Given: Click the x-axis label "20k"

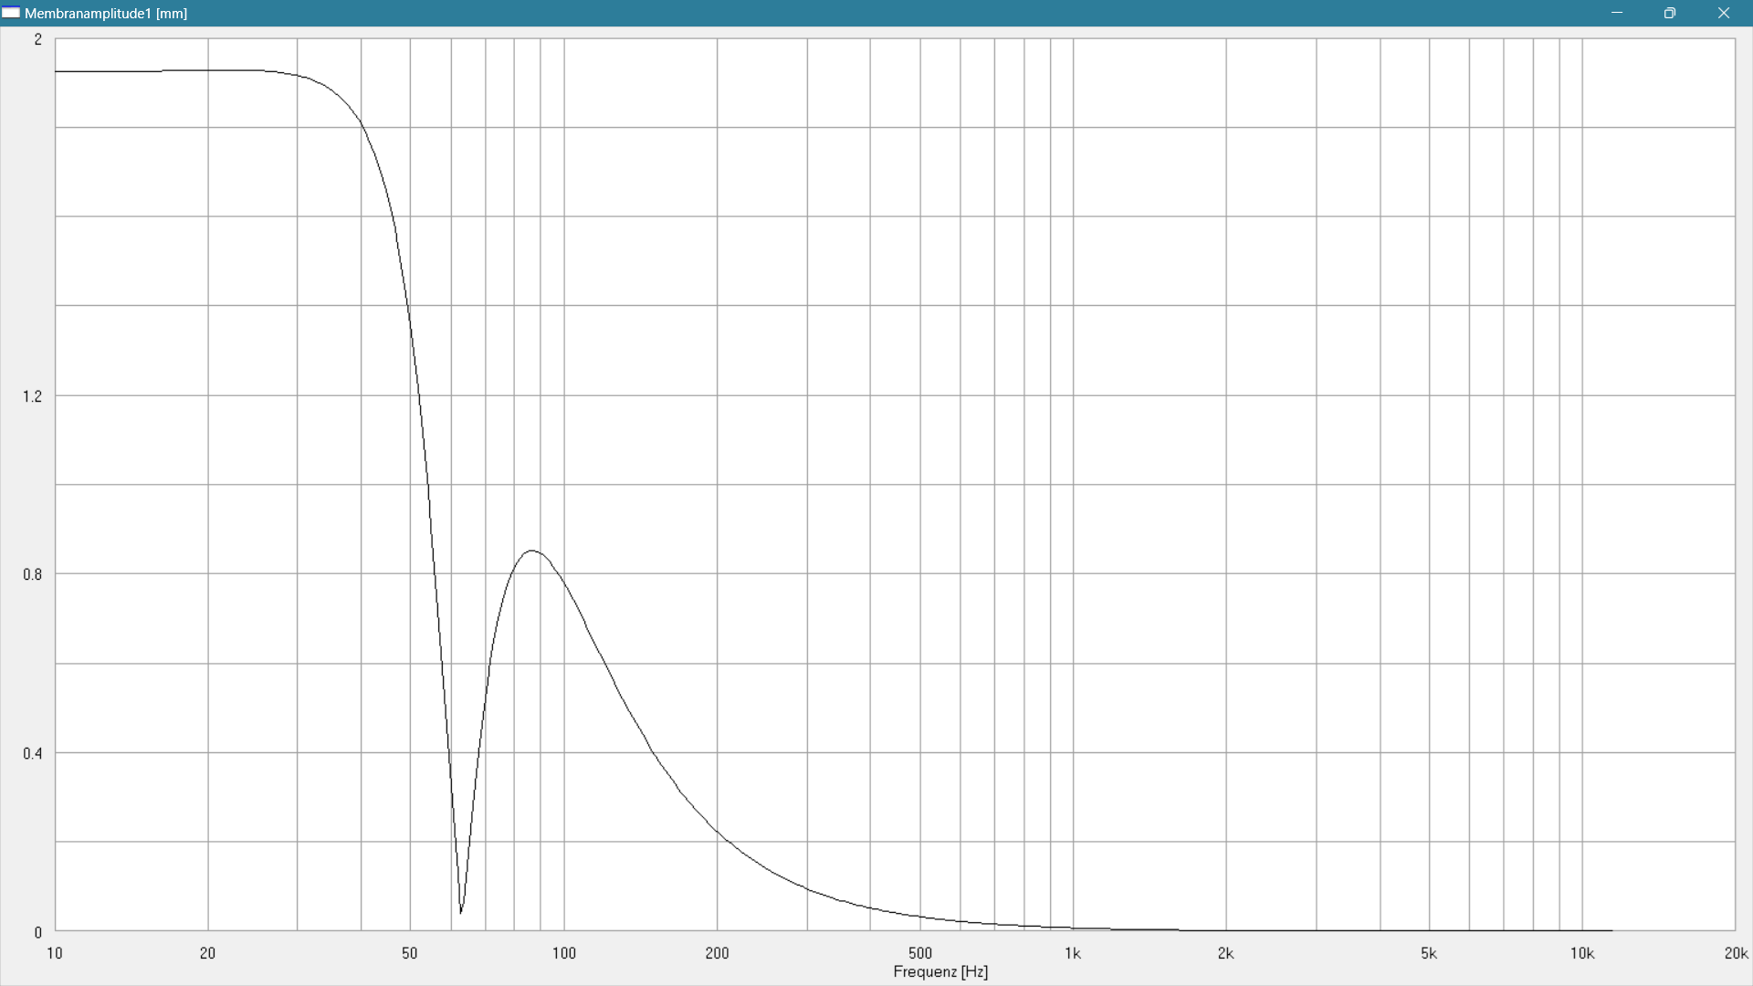Looking at the screenshot, I should 1736,953.
